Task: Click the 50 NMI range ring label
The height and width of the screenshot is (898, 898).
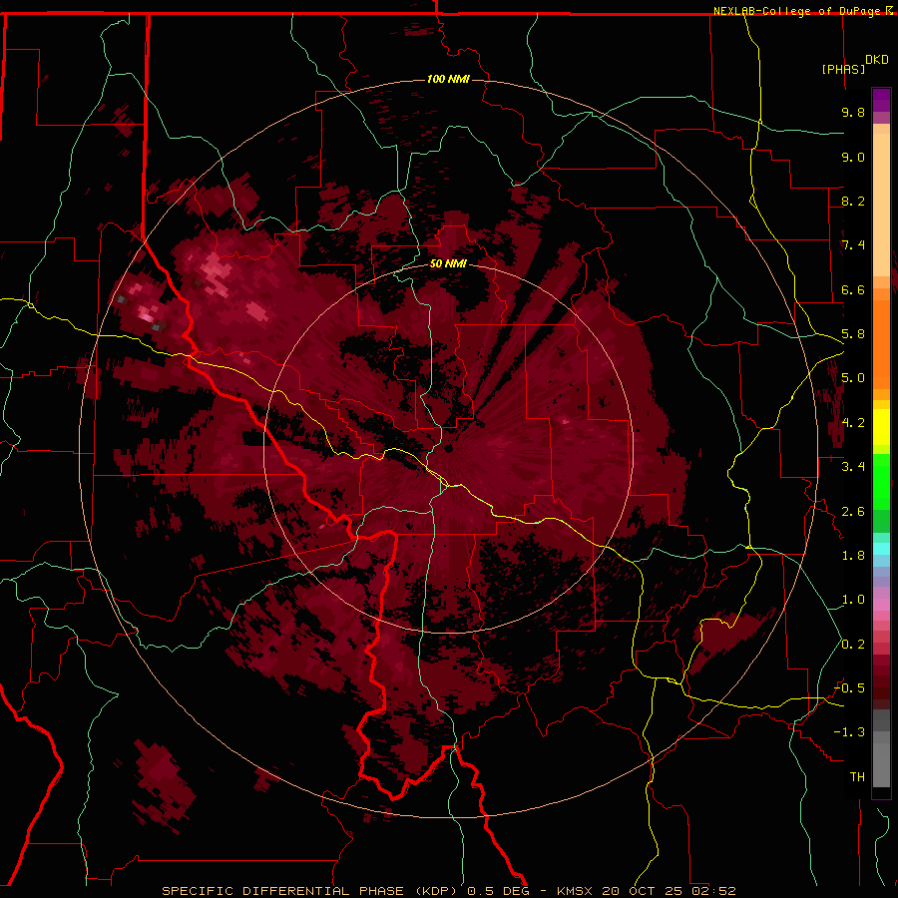Action: (x=448, y=263)
